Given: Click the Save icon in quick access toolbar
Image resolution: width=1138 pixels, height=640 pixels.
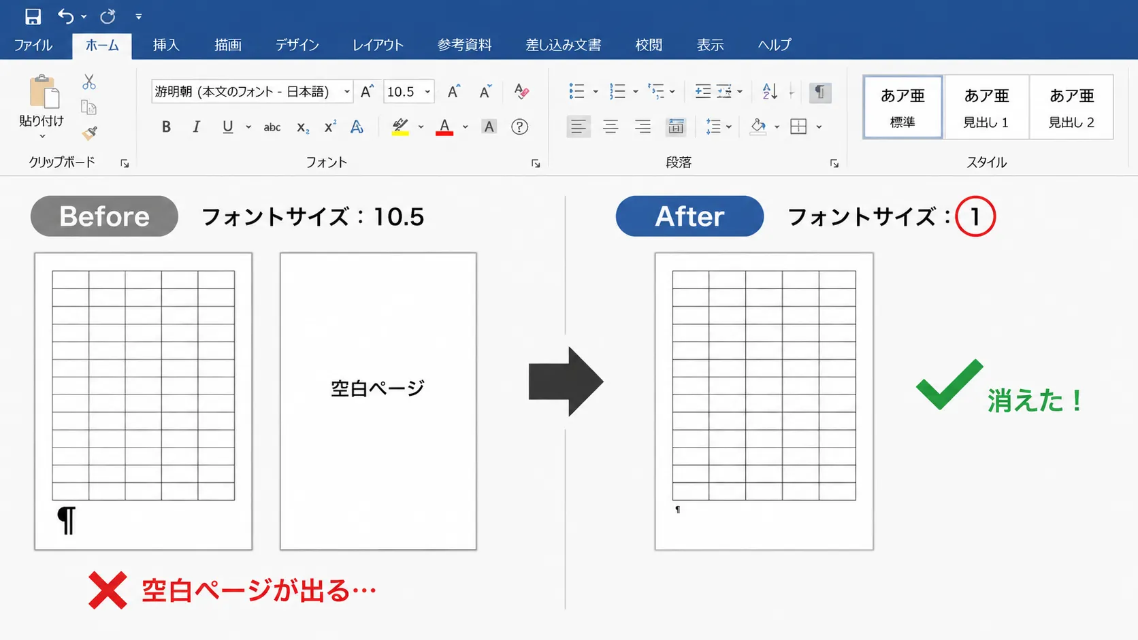Looking at the screenshot, I should tap(33, 16).
